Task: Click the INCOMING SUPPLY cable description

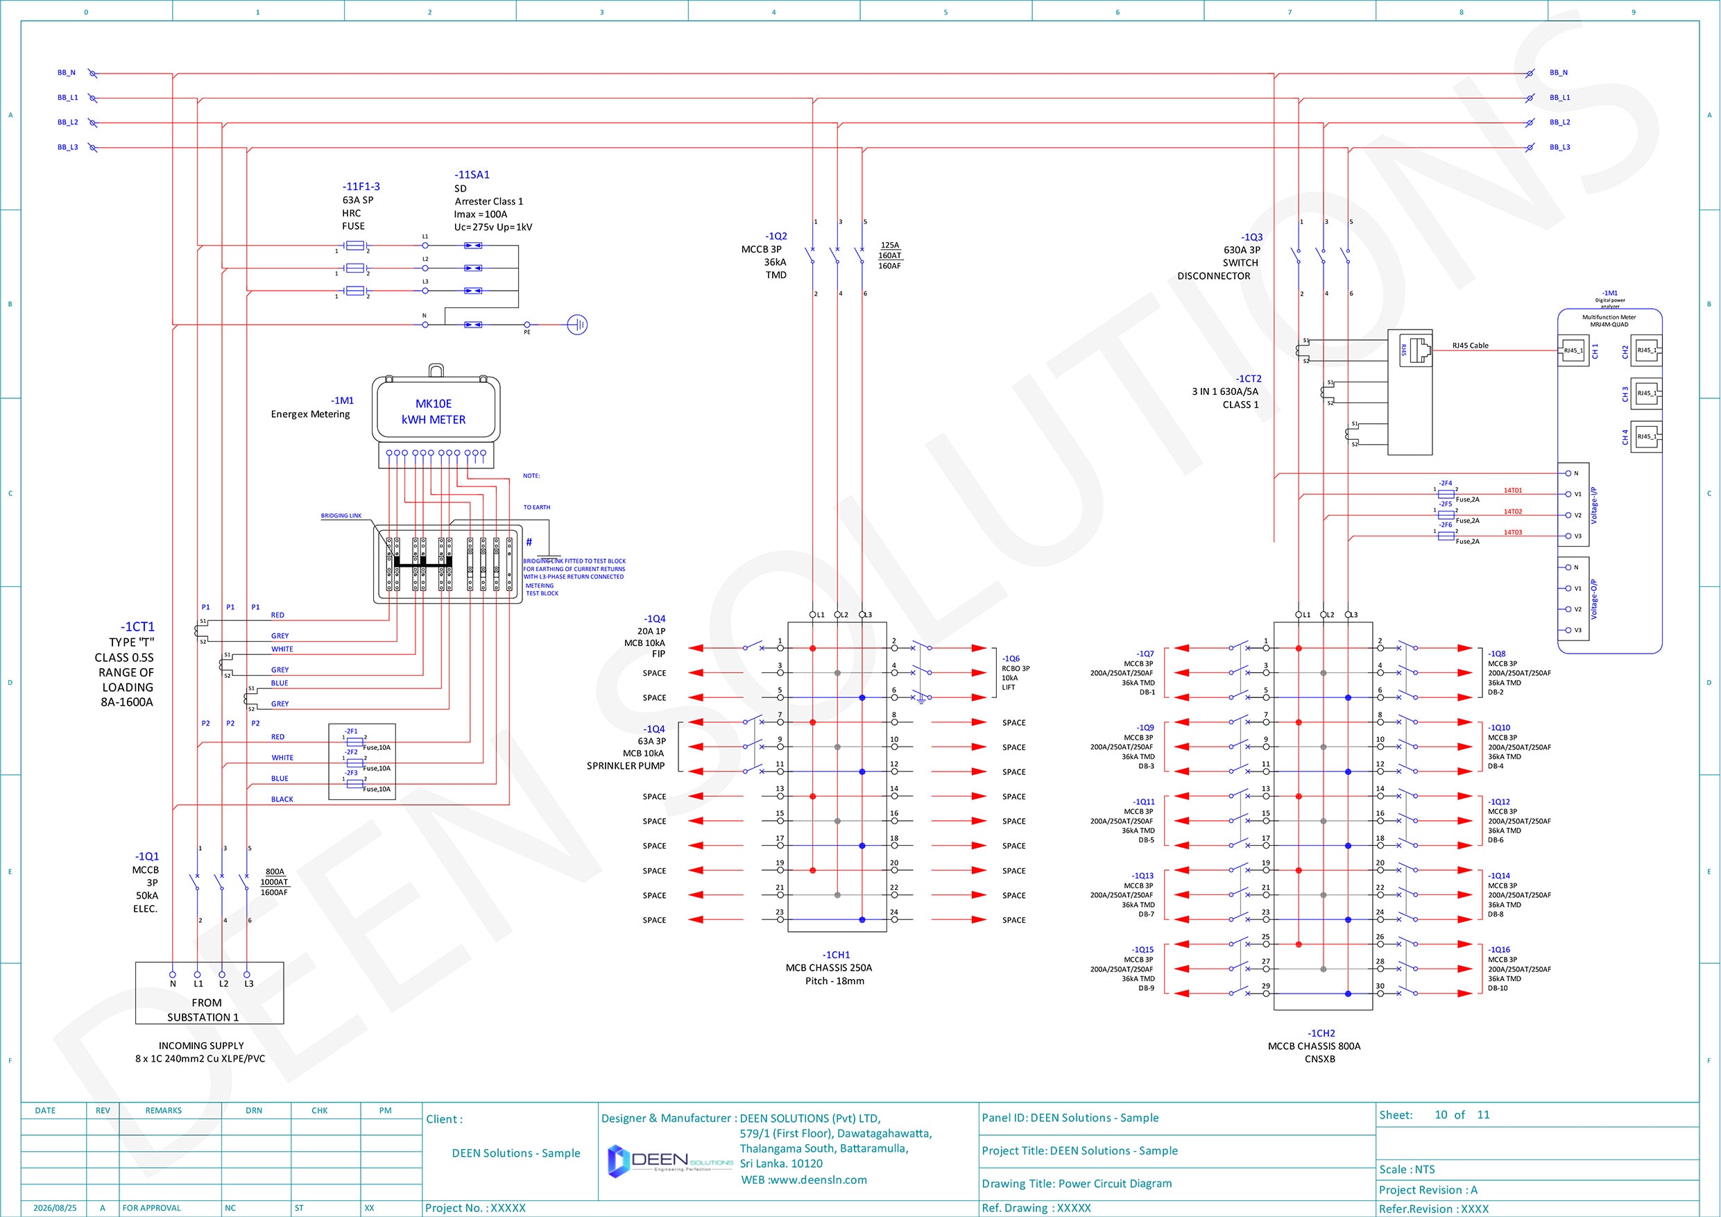Action: point(200,1052)
